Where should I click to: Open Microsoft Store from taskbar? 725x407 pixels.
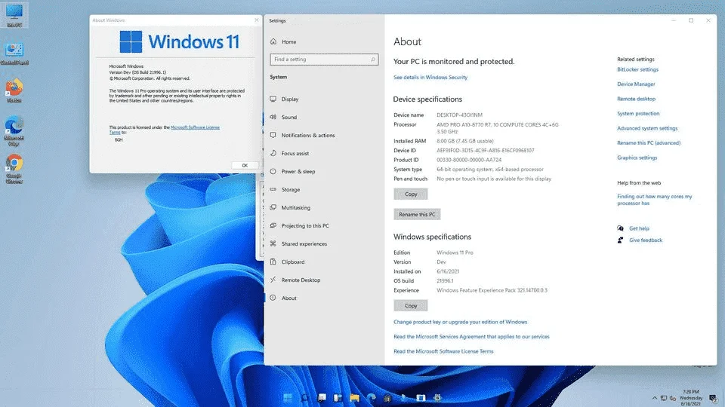[x=387, y=398]
